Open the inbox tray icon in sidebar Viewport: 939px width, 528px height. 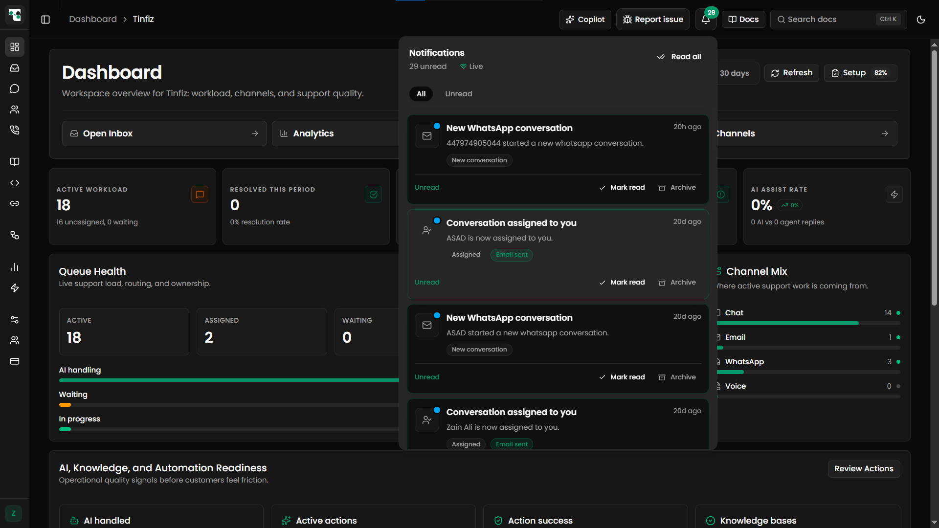tap(15, 68)
